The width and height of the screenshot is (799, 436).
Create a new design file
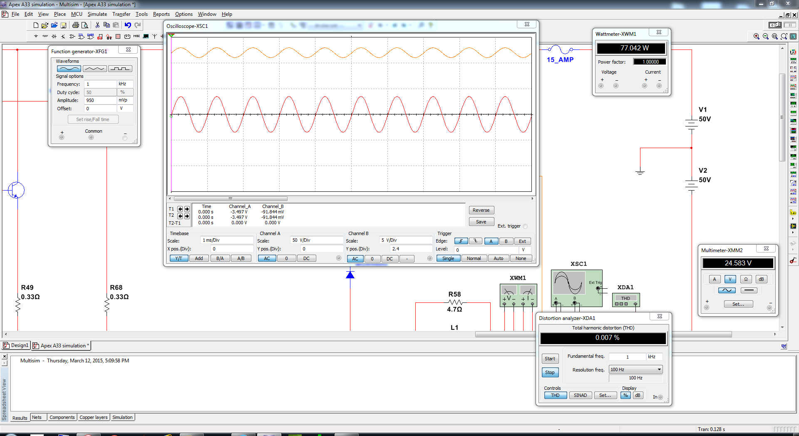tap(36, 25)
